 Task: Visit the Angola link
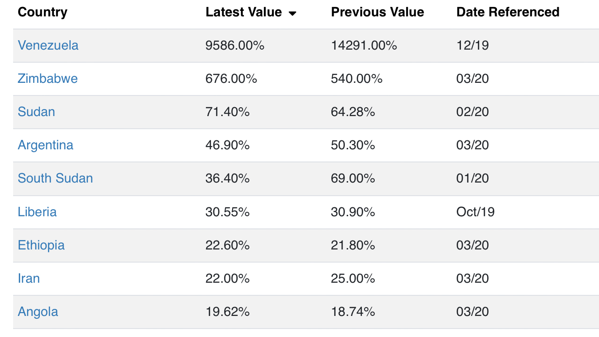(38, 312)
